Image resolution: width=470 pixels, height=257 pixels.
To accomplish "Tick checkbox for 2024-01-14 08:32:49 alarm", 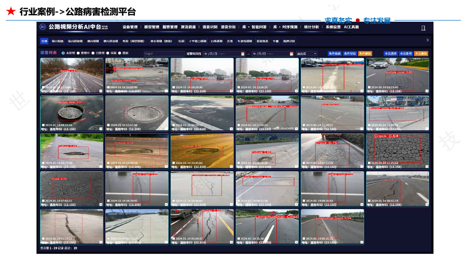I will [x=43, y=125].
